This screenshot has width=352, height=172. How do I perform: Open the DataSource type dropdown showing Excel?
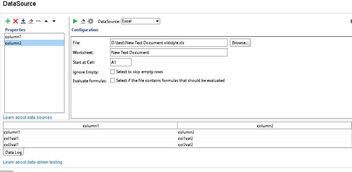pyautogui.click(x=140, y=21)
